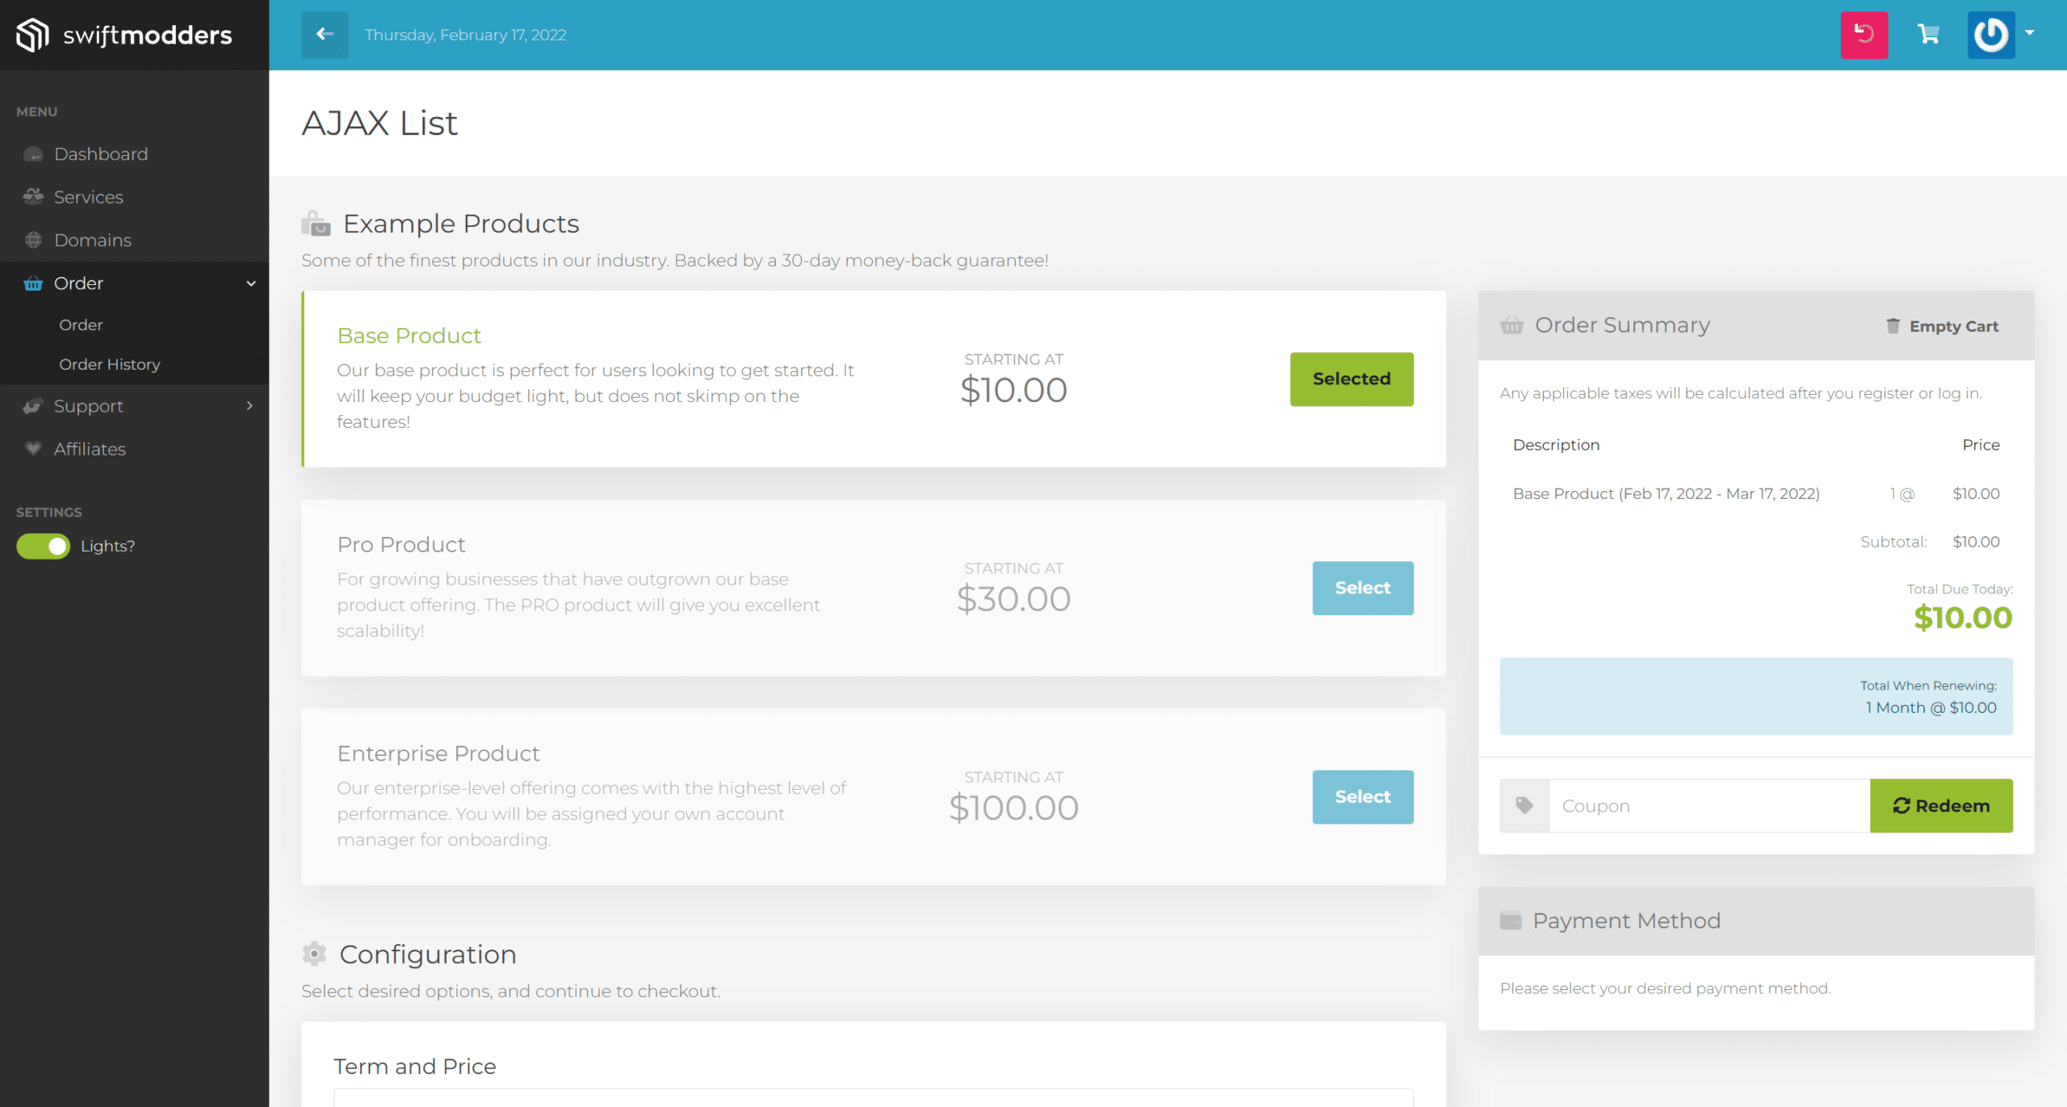Click the back arrow button in header
Viewport: 2067px width, 1107px height.
pos(325,35)
